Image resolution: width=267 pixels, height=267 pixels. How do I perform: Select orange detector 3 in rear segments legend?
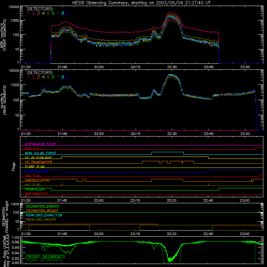coord(38,77)
